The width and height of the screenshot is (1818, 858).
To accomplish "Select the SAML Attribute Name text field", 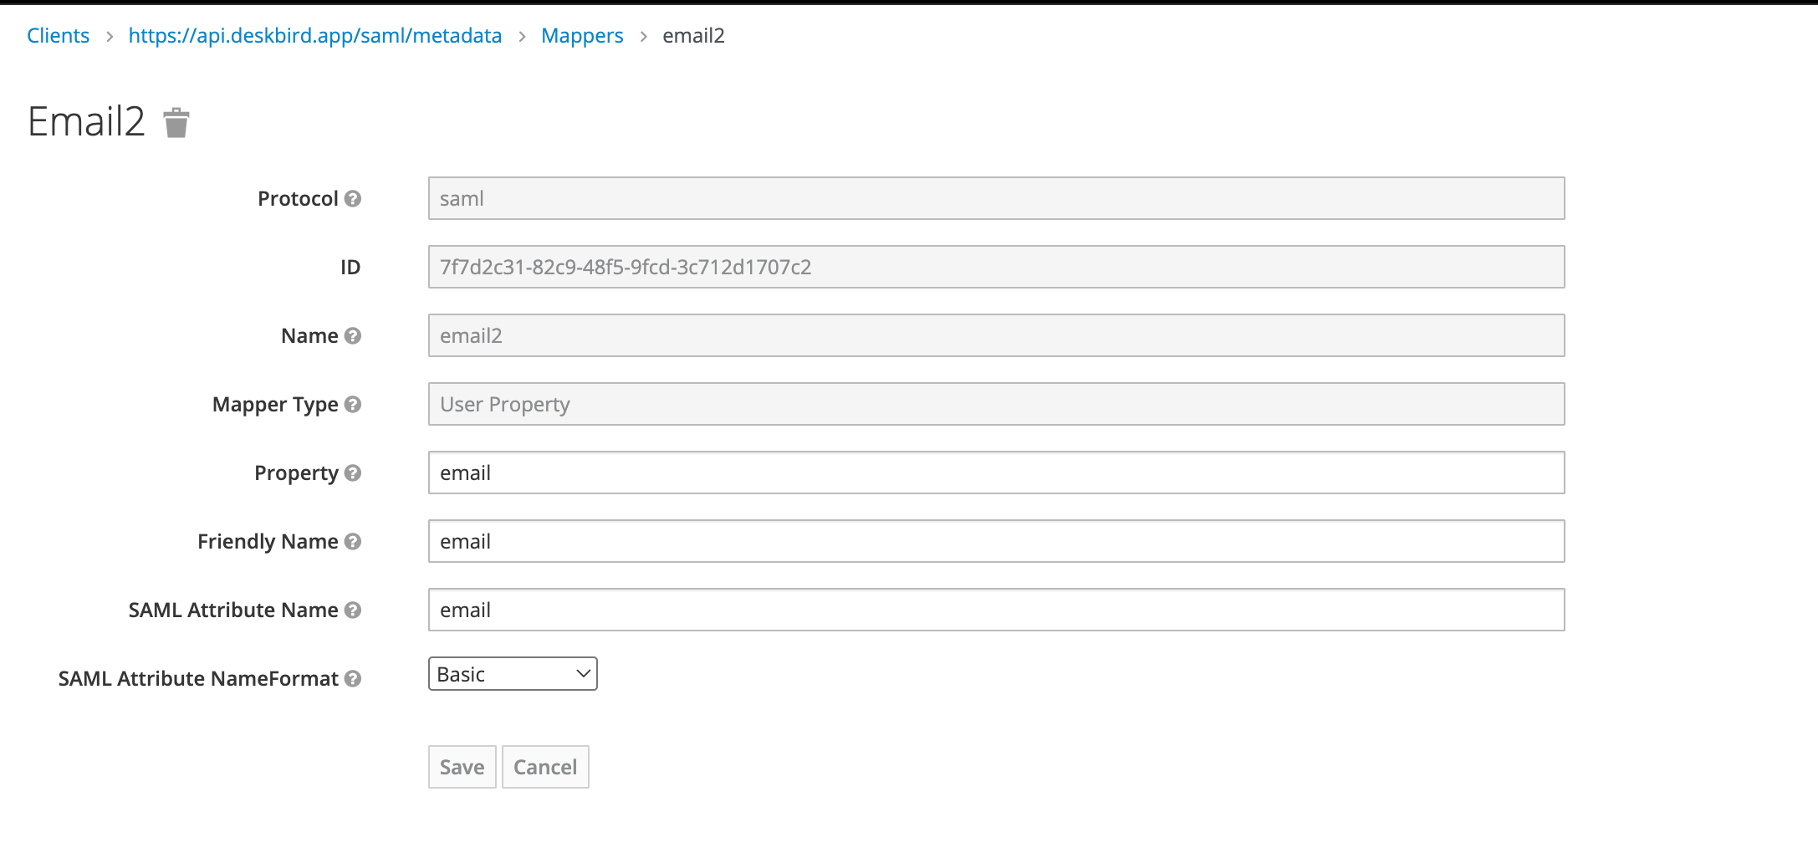I will [x=996, y=610].
